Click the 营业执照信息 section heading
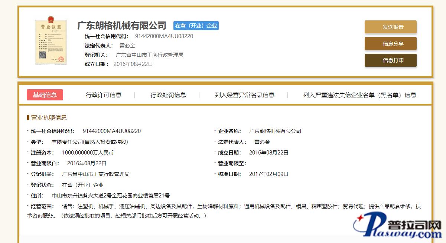 click(x=49, y=117)
